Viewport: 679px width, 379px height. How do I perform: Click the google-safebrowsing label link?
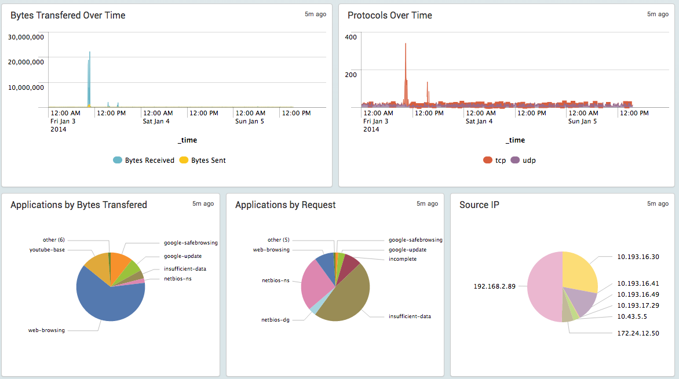pos(191,243)
